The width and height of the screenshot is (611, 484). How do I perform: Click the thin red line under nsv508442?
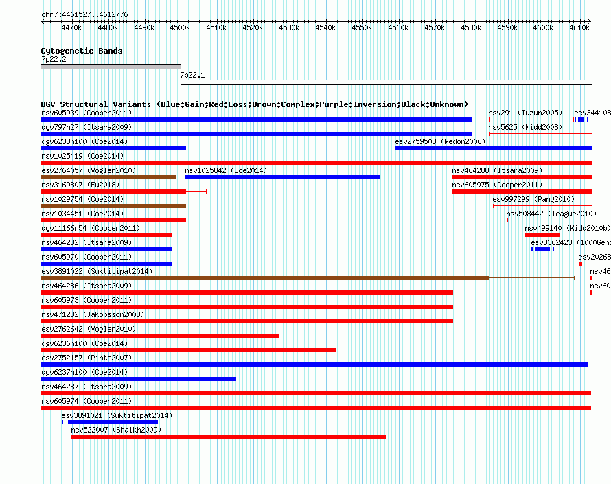click(x=549, y=220)
